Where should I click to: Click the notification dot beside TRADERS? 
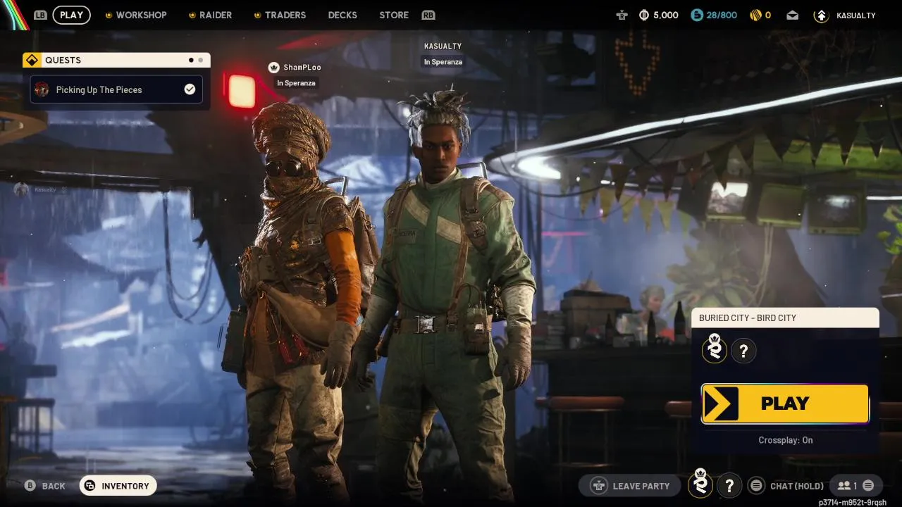(258, 15)
